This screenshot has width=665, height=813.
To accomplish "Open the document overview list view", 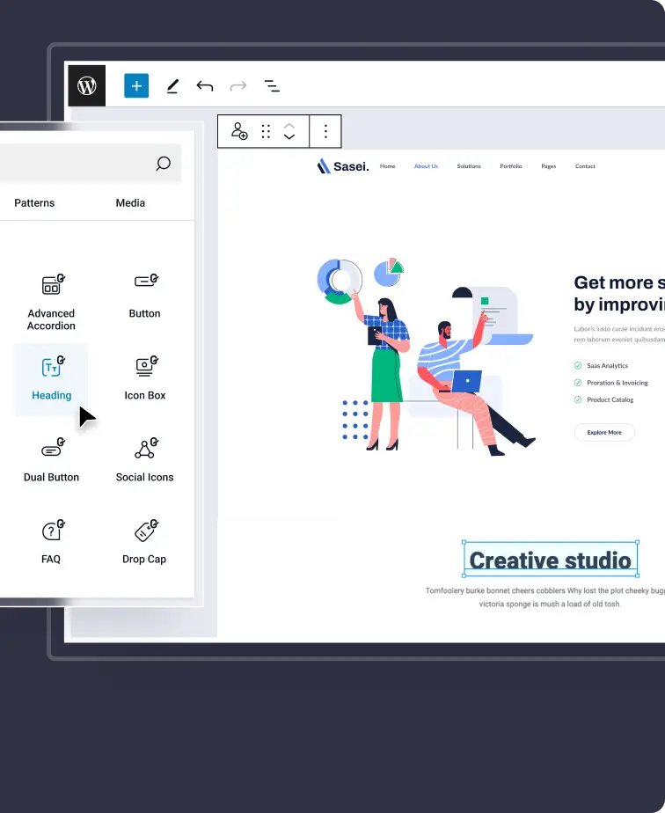I will coord(272,86).
